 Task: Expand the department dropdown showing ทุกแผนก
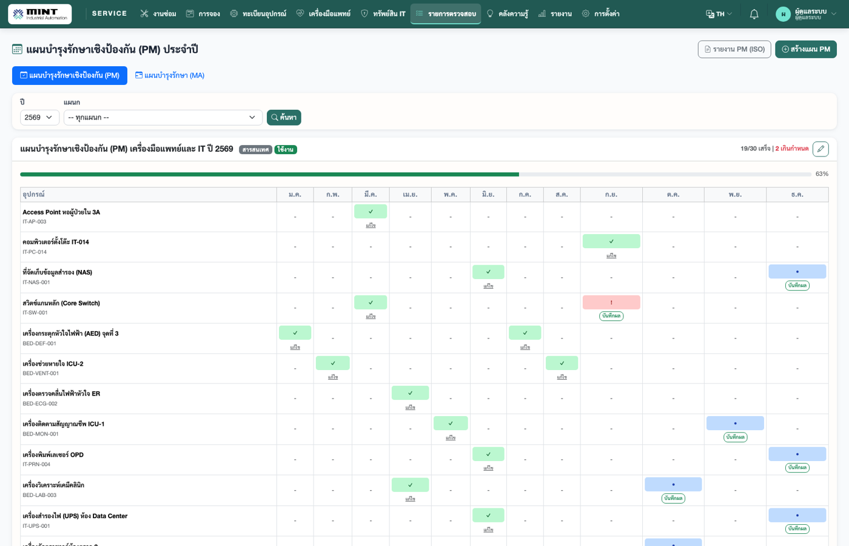click(163, 118)
